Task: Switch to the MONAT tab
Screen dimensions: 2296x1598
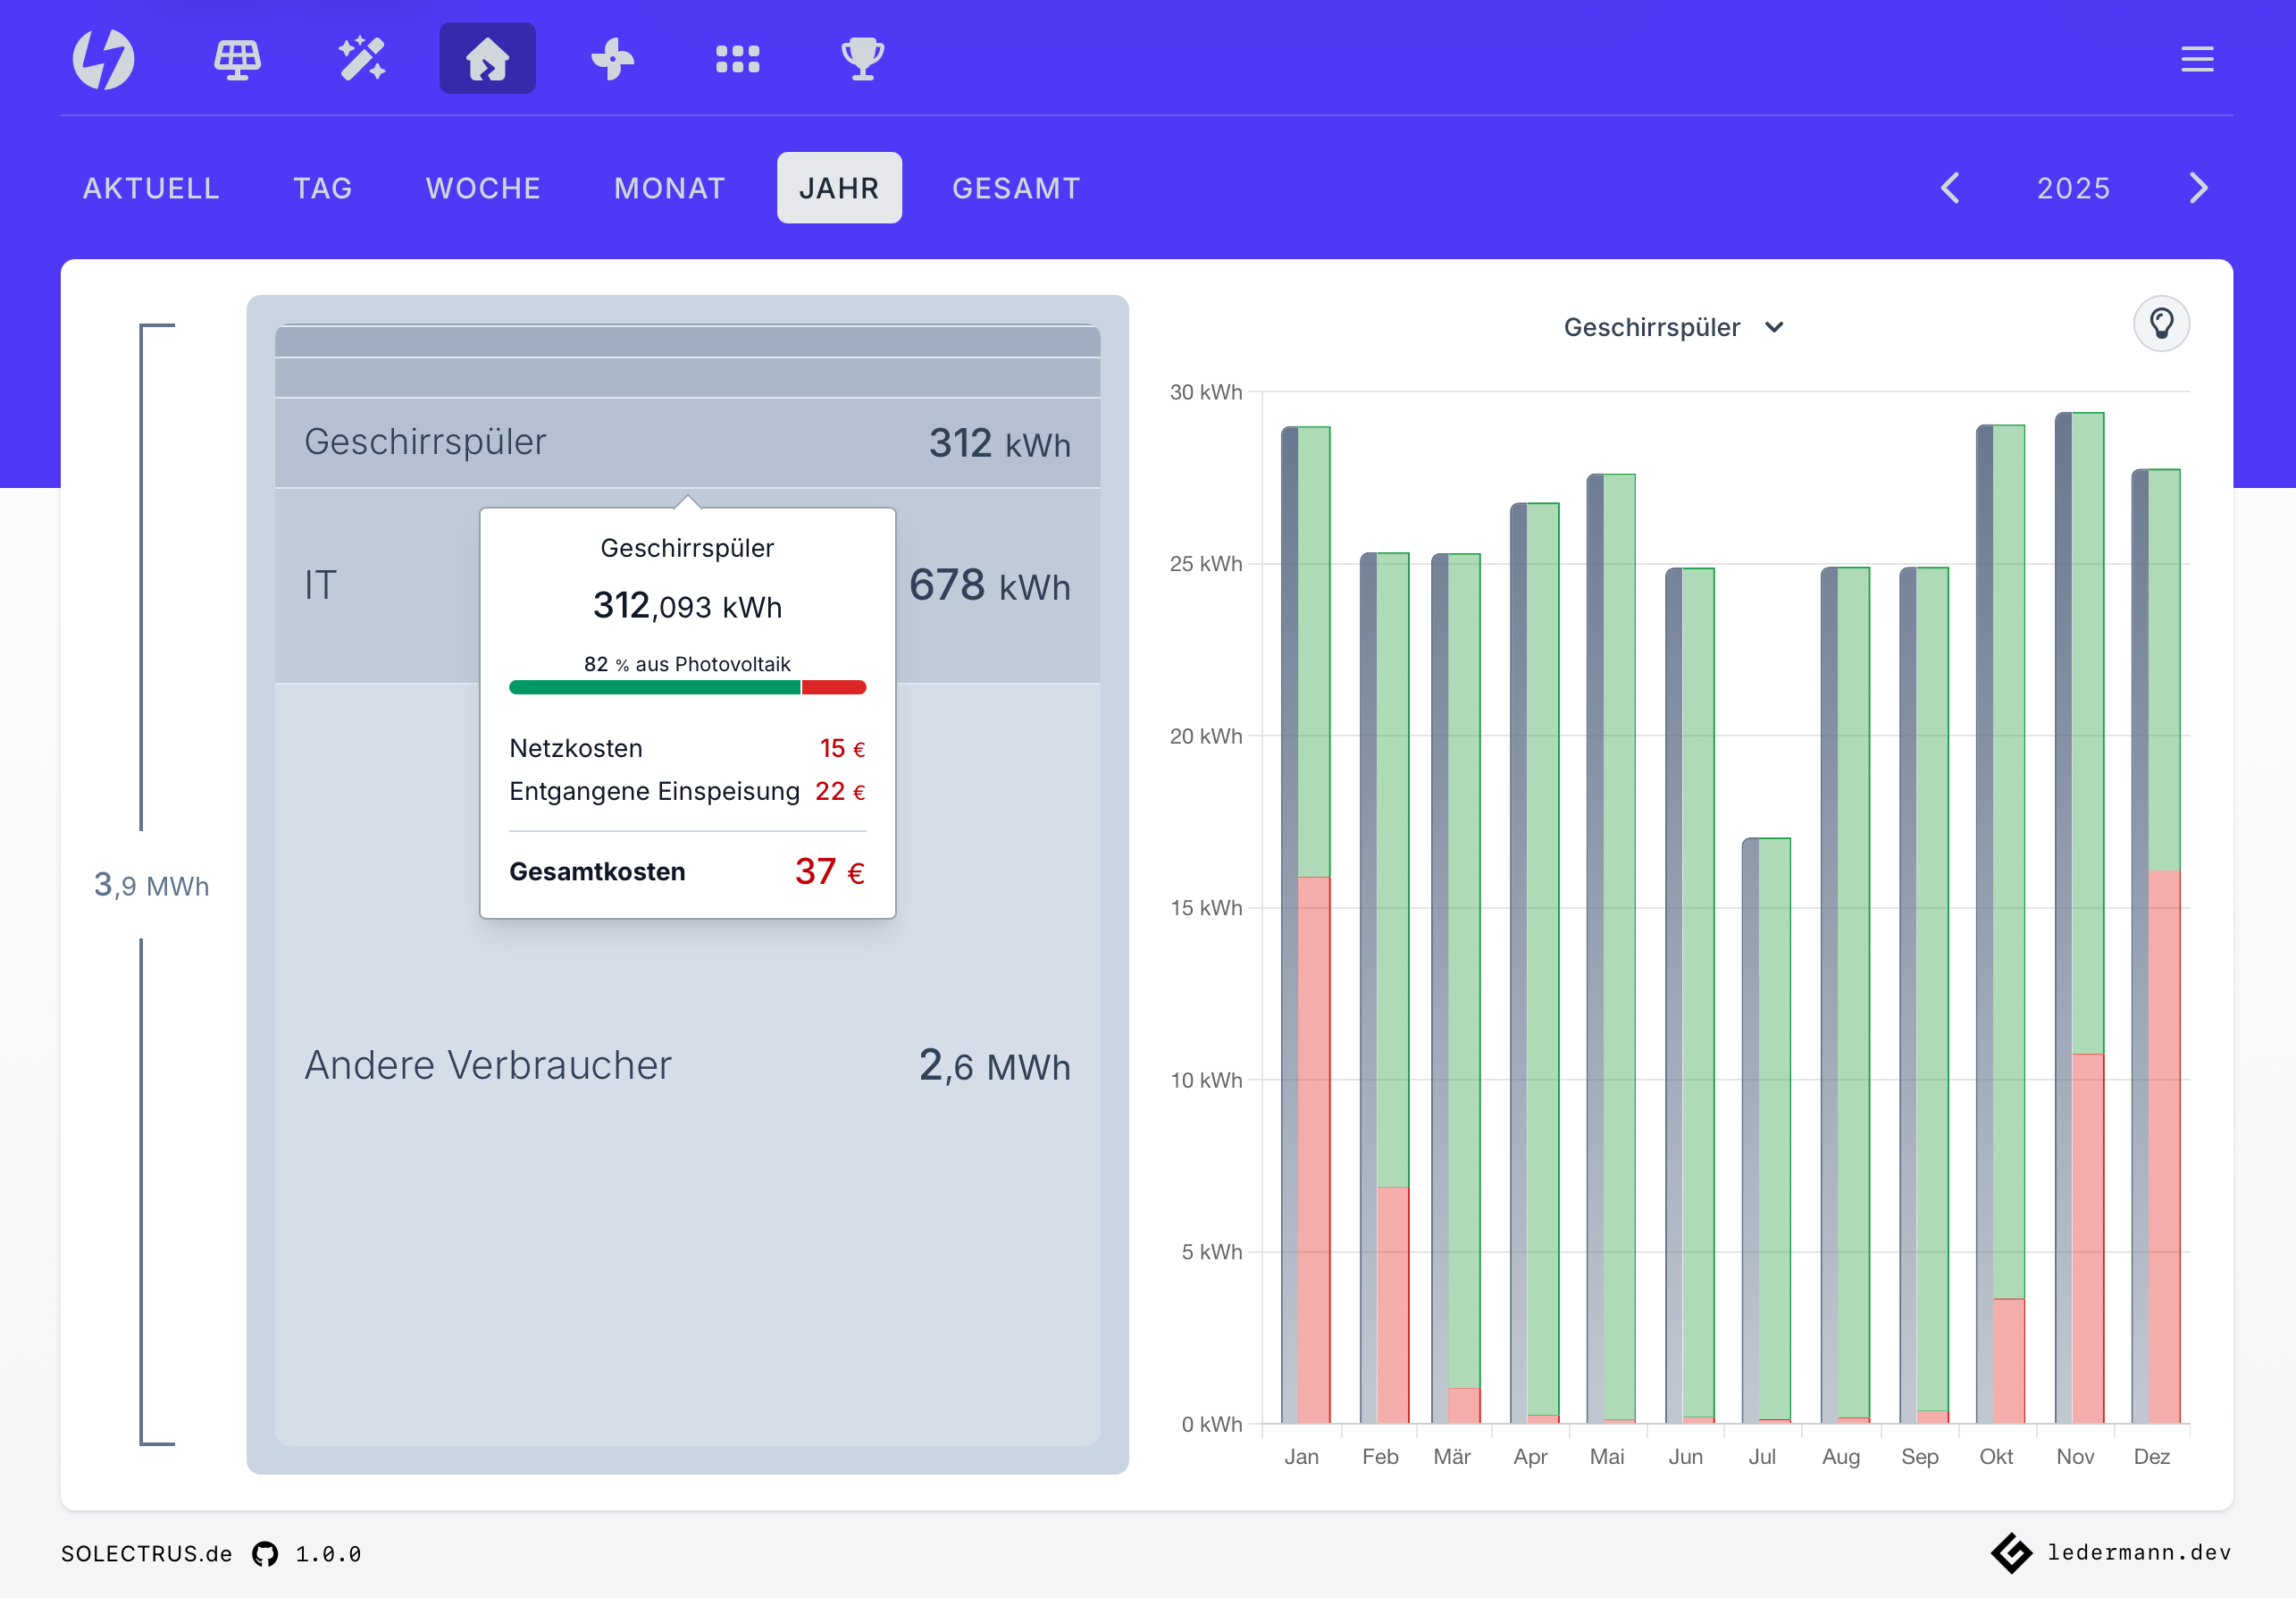Action: (669, 187)
